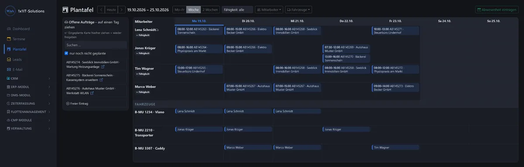The width and height of the screenshot is (524, 167).
Task: Add Fähigkeit for Jonas Krüger
Action: click(143, 53)
